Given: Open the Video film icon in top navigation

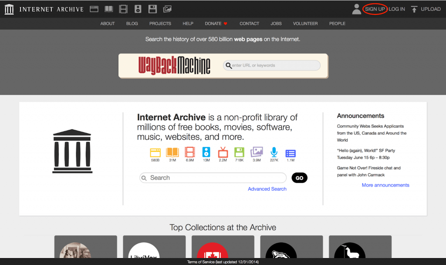Looking at the screenshot, I should (123, 9).
